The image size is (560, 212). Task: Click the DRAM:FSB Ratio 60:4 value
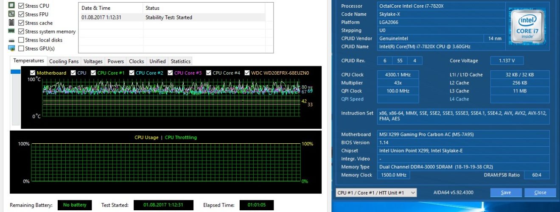537,175
